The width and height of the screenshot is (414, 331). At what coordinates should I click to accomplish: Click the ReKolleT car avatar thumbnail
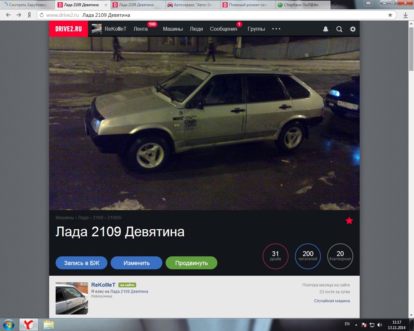coord(71,298)
